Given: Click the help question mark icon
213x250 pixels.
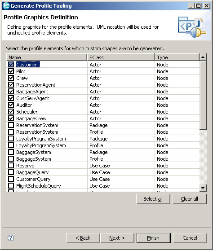Looking at the screenshot, I should [x=11, y=238].
